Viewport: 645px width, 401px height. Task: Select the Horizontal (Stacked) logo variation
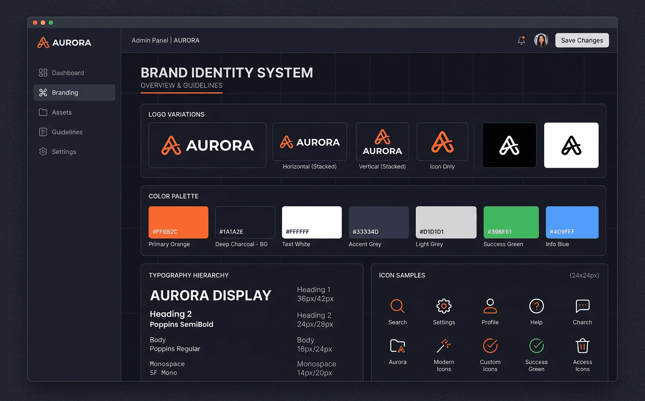tap(310, 142)
